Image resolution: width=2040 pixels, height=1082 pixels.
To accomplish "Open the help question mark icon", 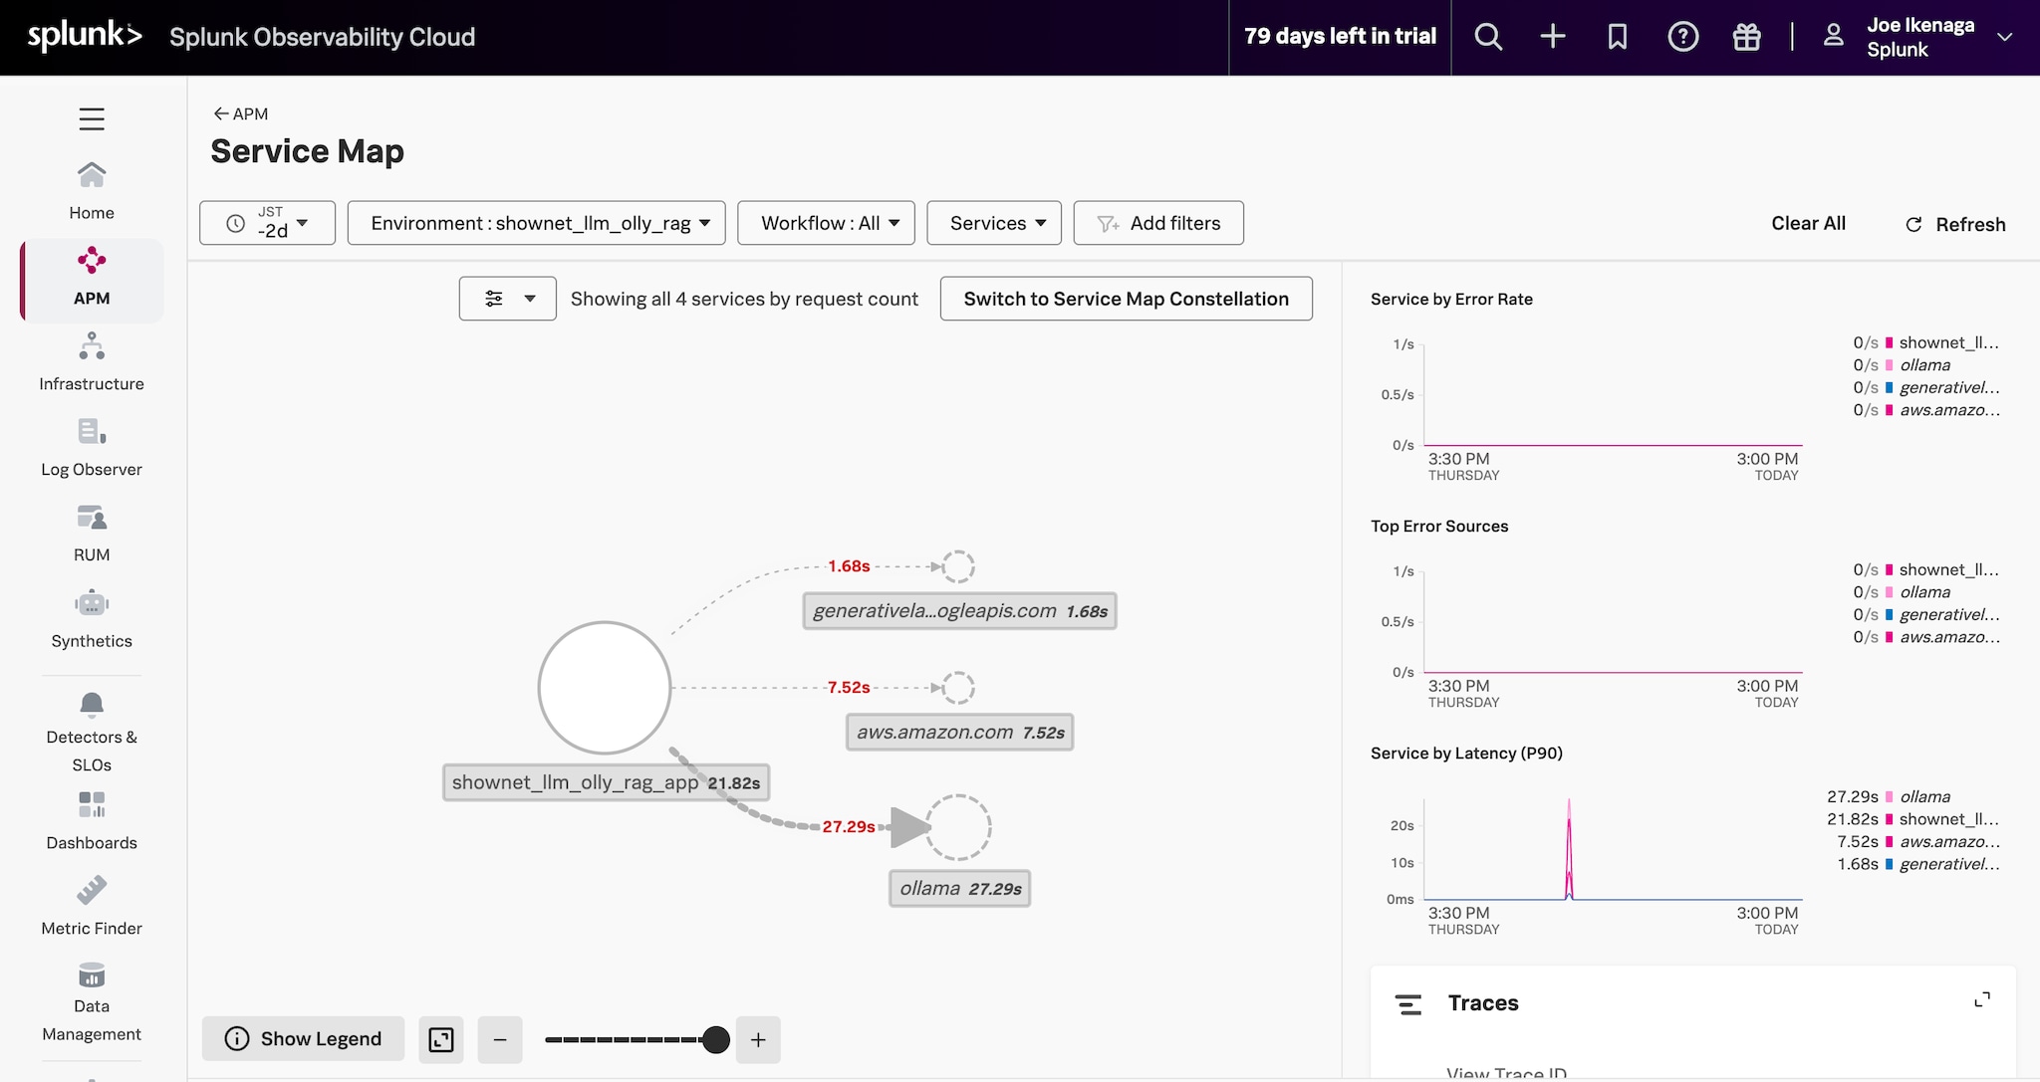I will tap(1683, 37).
